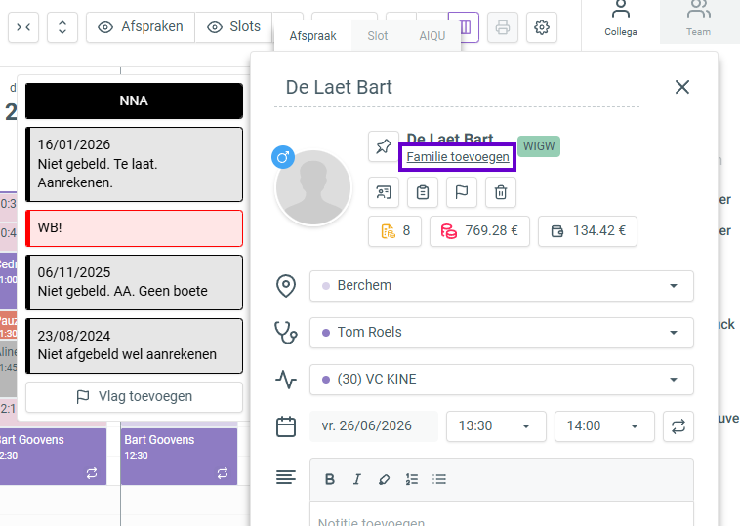Click the flag icon beside clipboard

[x=462, y=192]
